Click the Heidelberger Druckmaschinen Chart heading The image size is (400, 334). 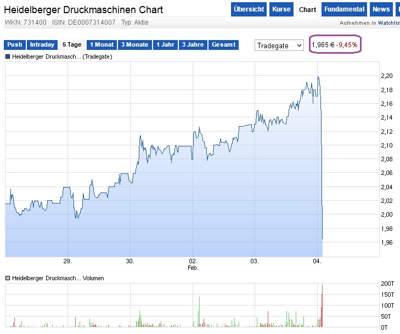(83, 10)
